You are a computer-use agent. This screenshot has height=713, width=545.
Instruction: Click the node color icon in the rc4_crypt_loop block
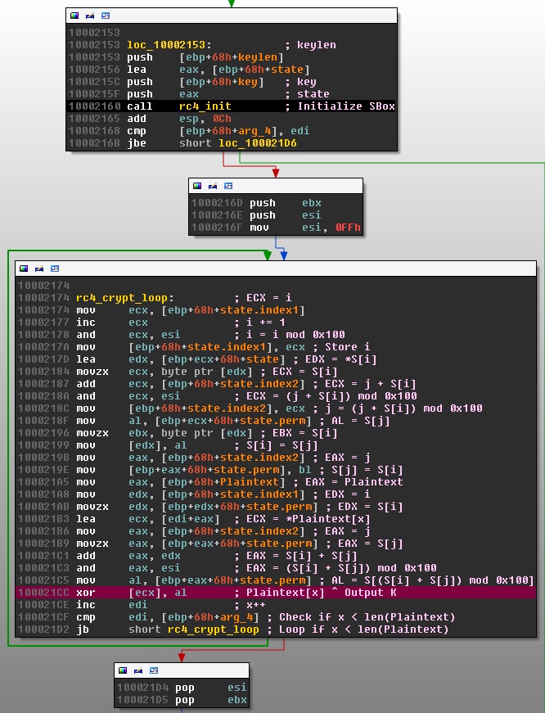click(24, 269)
